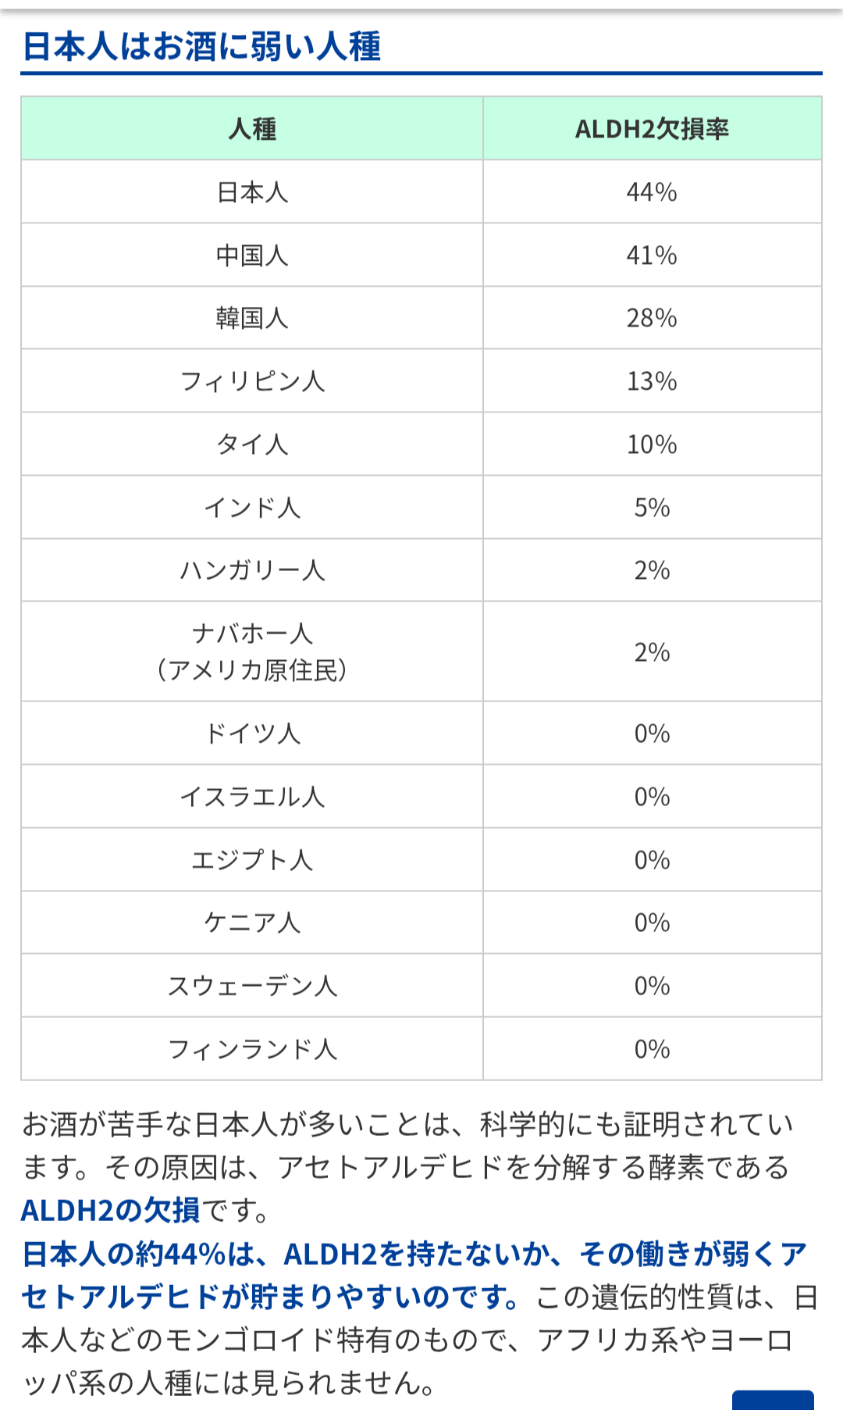The height and width of the screenshot is (1410, 843).
Task: Click the インド人 row cell
Action: coord(252,508)
